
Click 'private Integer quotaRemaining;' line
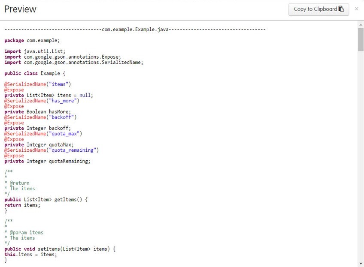47,161
